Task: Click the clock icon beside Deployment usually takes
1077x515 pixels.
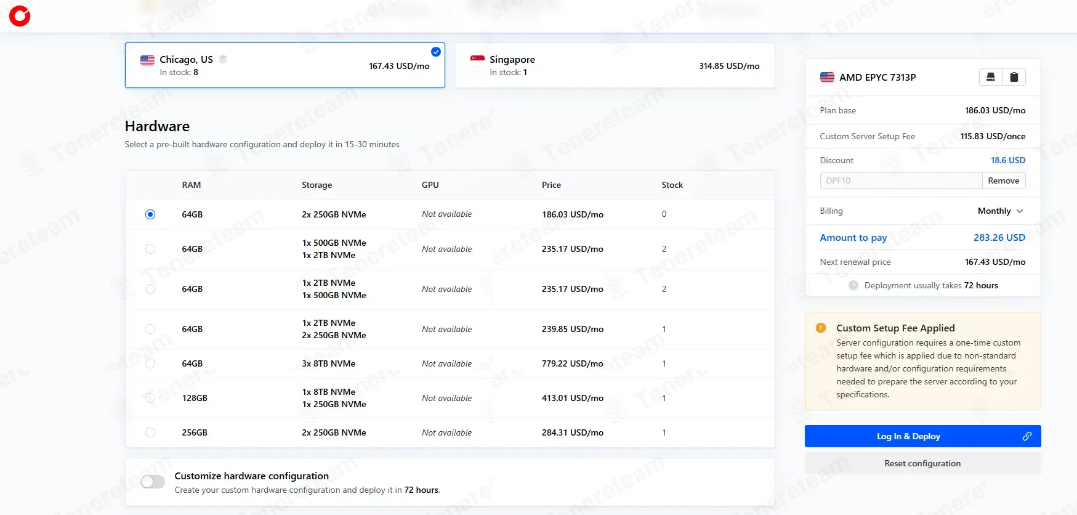Action: point(853,285)
